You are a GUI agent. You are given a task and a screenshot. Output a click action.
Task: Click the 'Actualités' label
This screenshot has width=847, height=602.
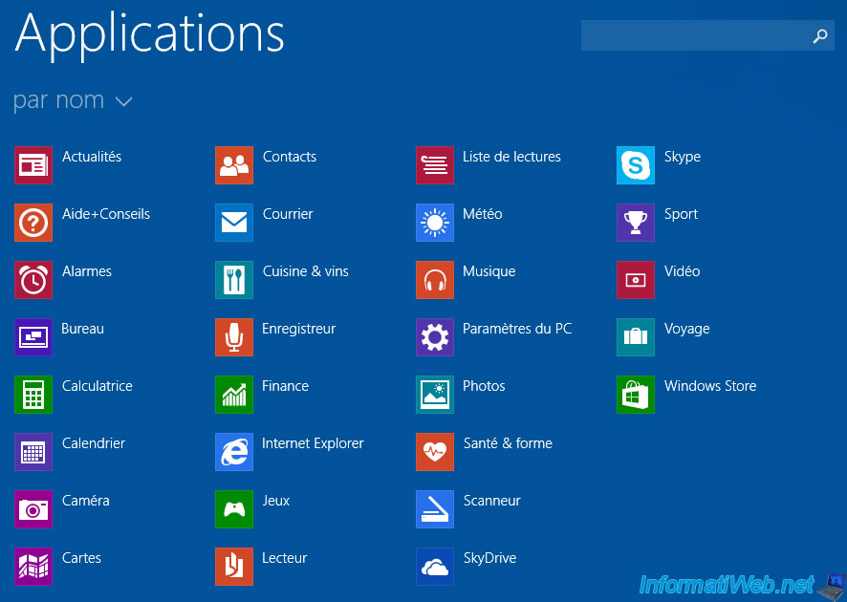(92, 157)
